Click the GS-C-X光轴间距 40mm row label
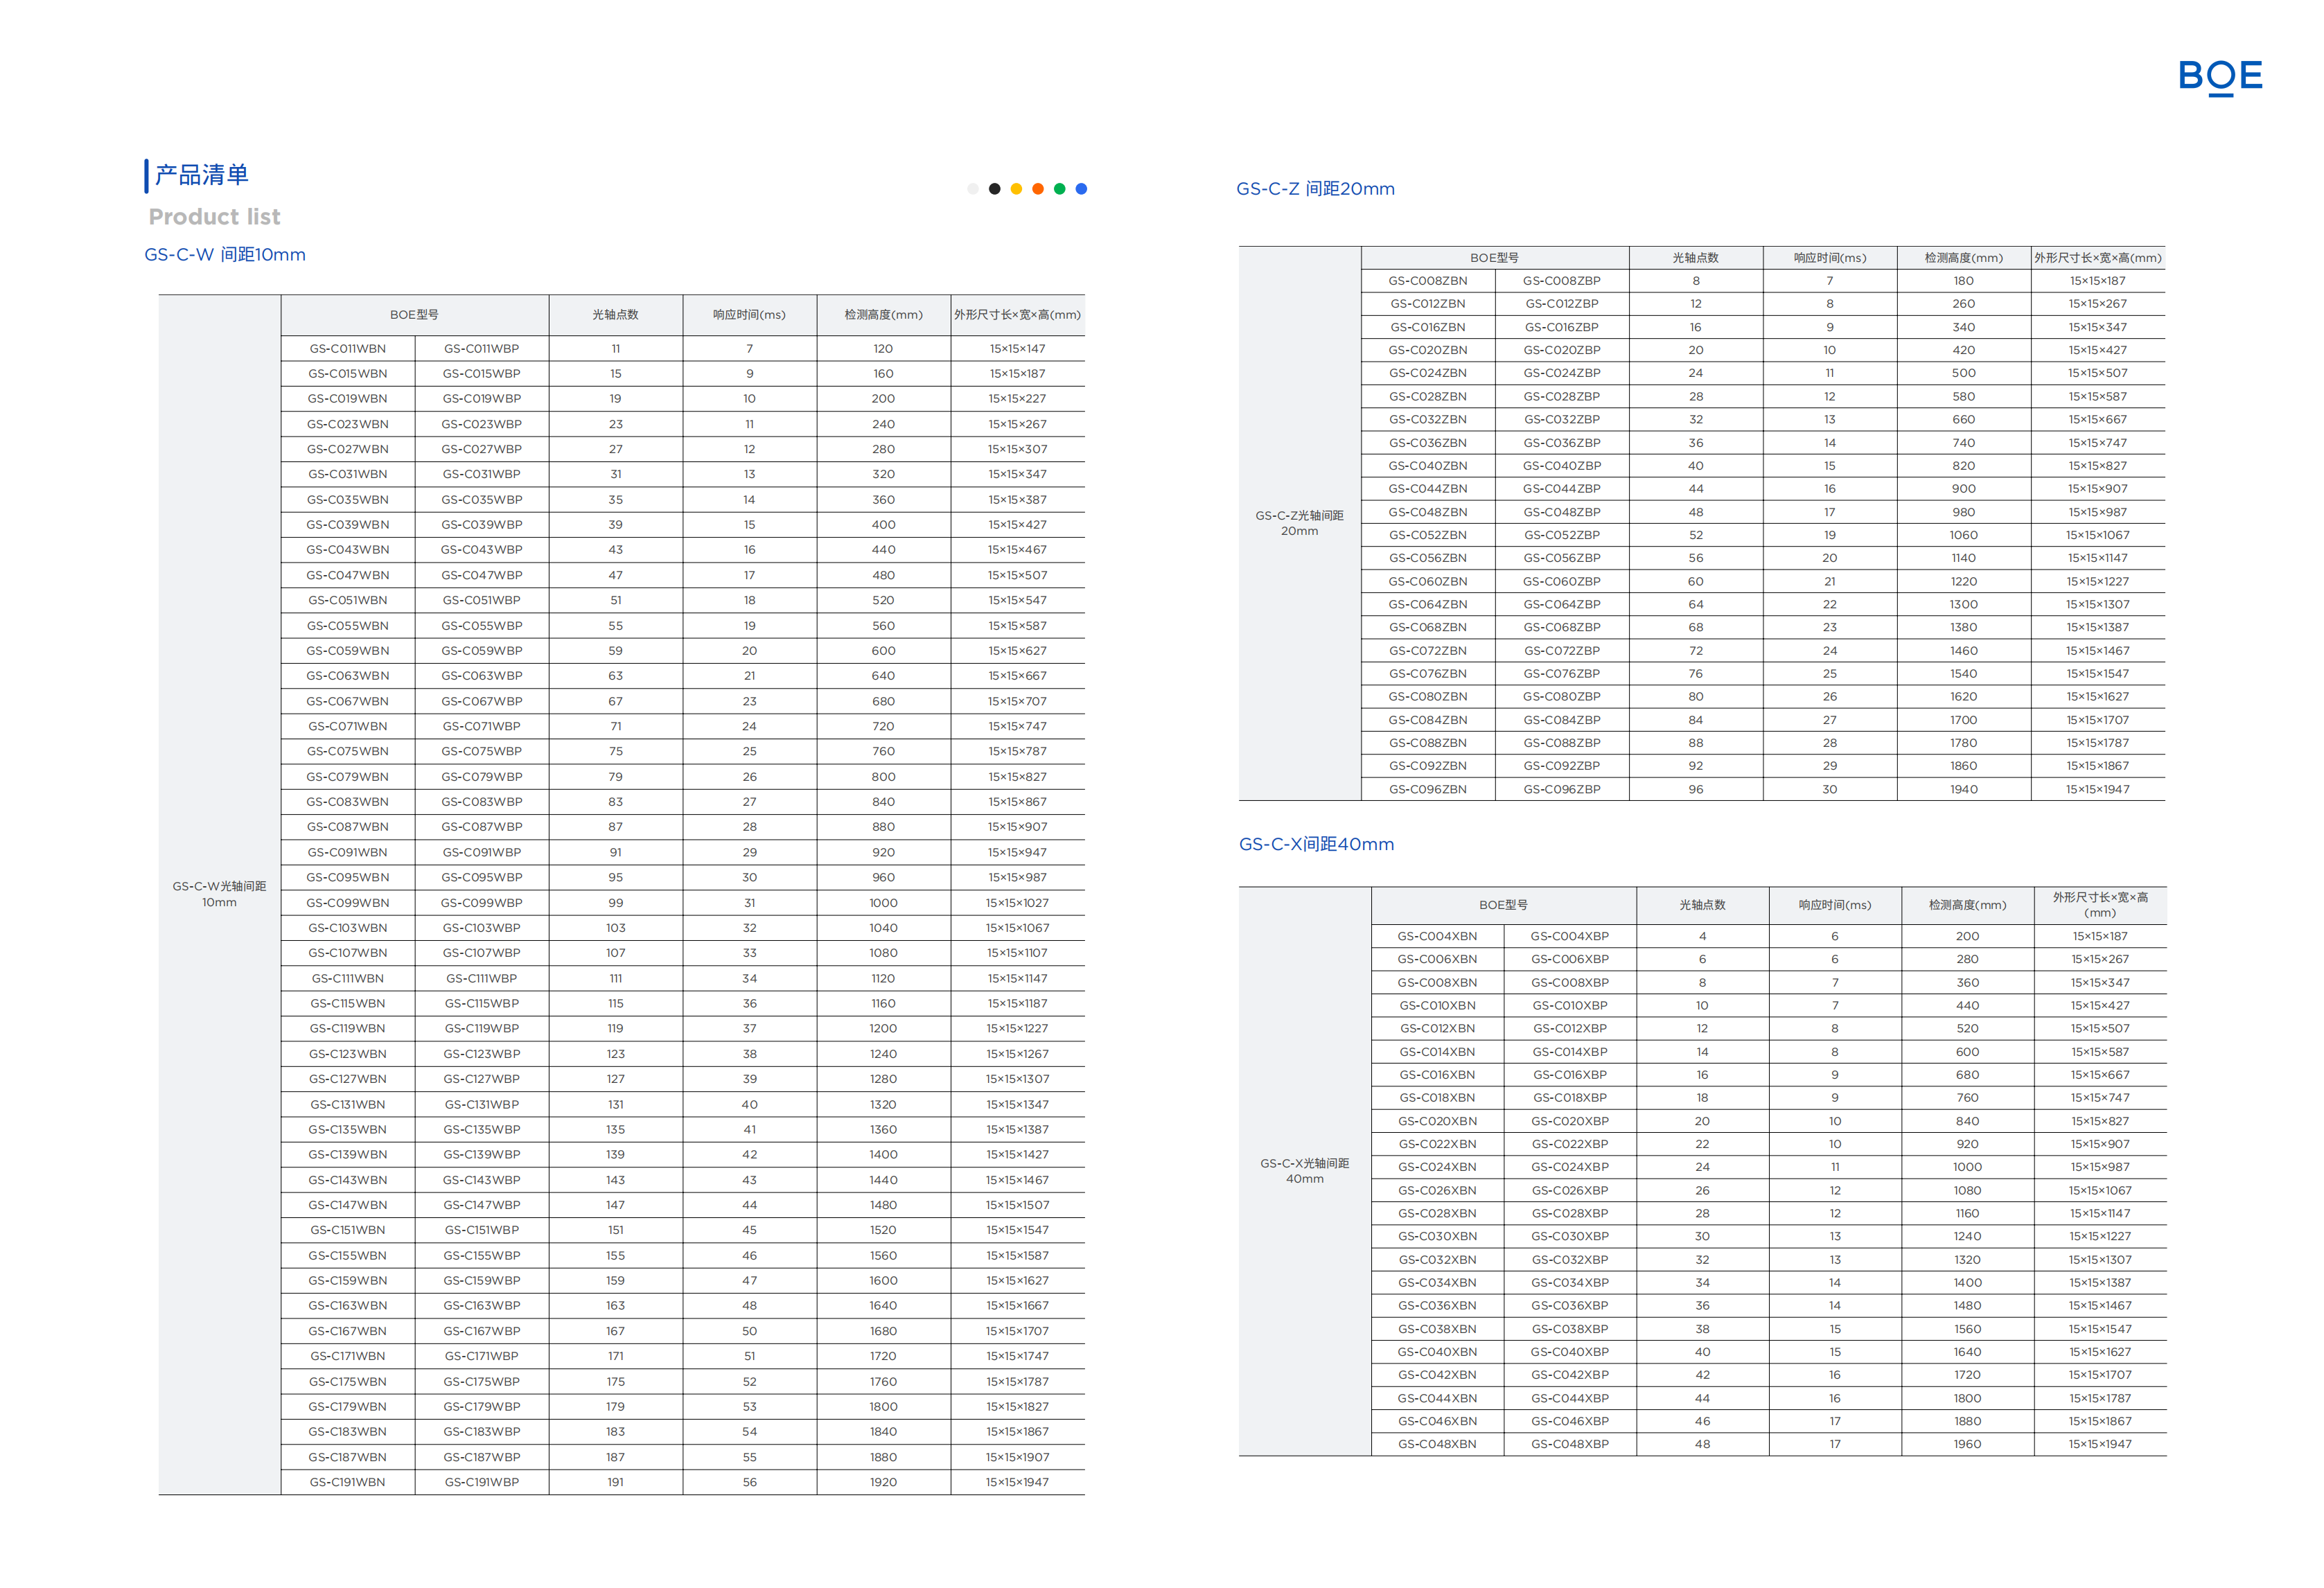The height and width of the screenshot is (1588, 2324). coord(1304,1171)
